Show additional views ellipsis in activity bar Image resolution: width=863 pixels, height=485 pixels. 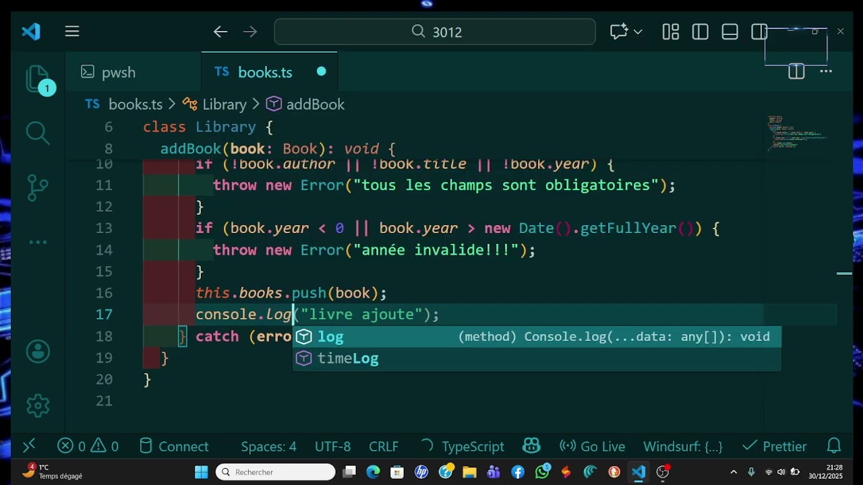pos(38,242)
